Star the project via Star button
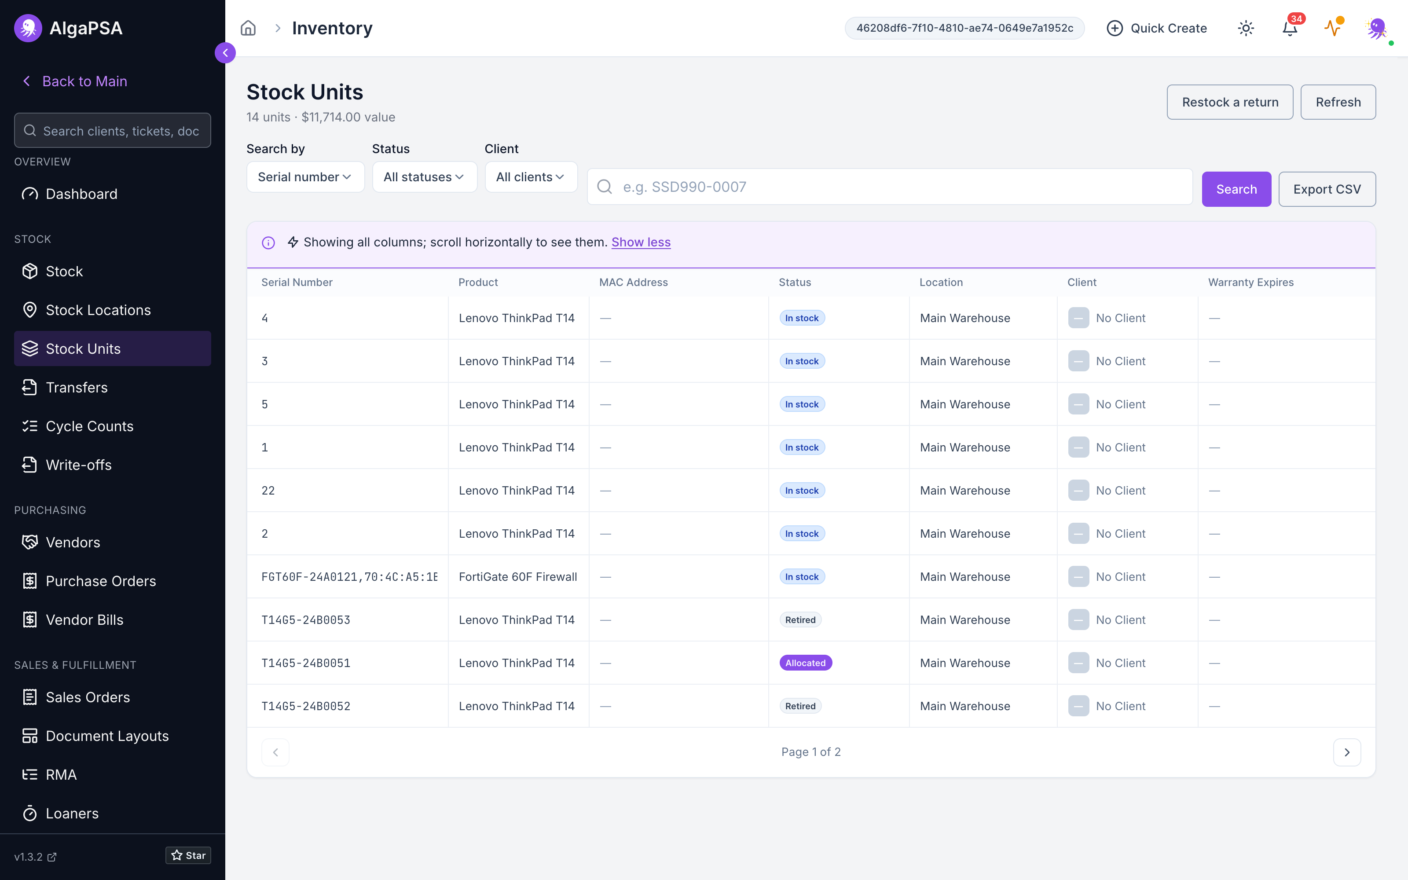 click(188, 855)
